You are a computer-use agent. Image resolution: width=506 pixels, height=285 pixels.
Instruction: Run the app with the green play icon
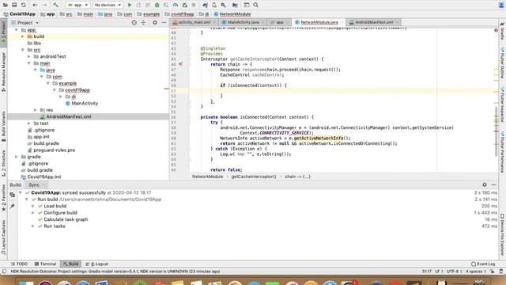pyautogui.click(x=130, y=5)
